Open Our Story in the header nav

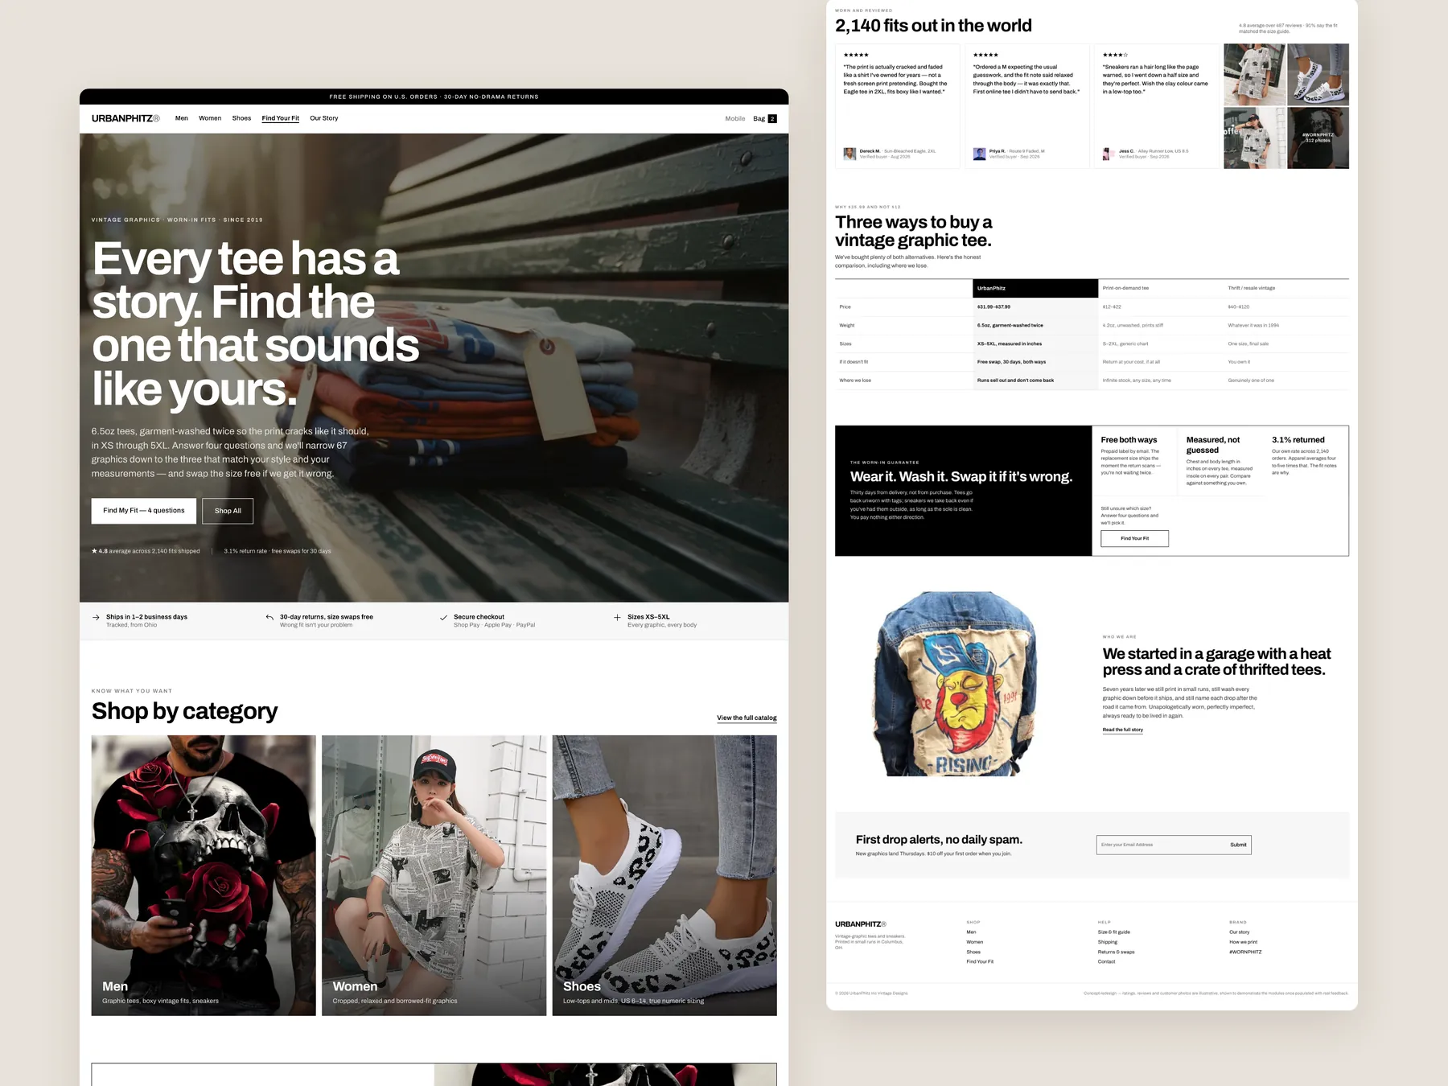pyautogui.click(x=324, y=118)
